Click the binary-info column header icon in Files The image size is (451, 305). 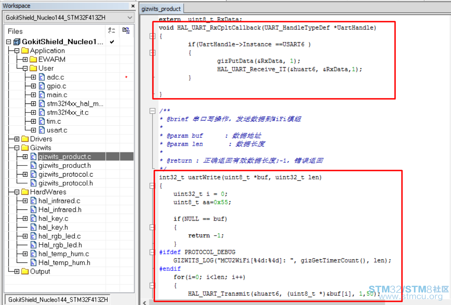pyautogui.click(x=126, y=31)
